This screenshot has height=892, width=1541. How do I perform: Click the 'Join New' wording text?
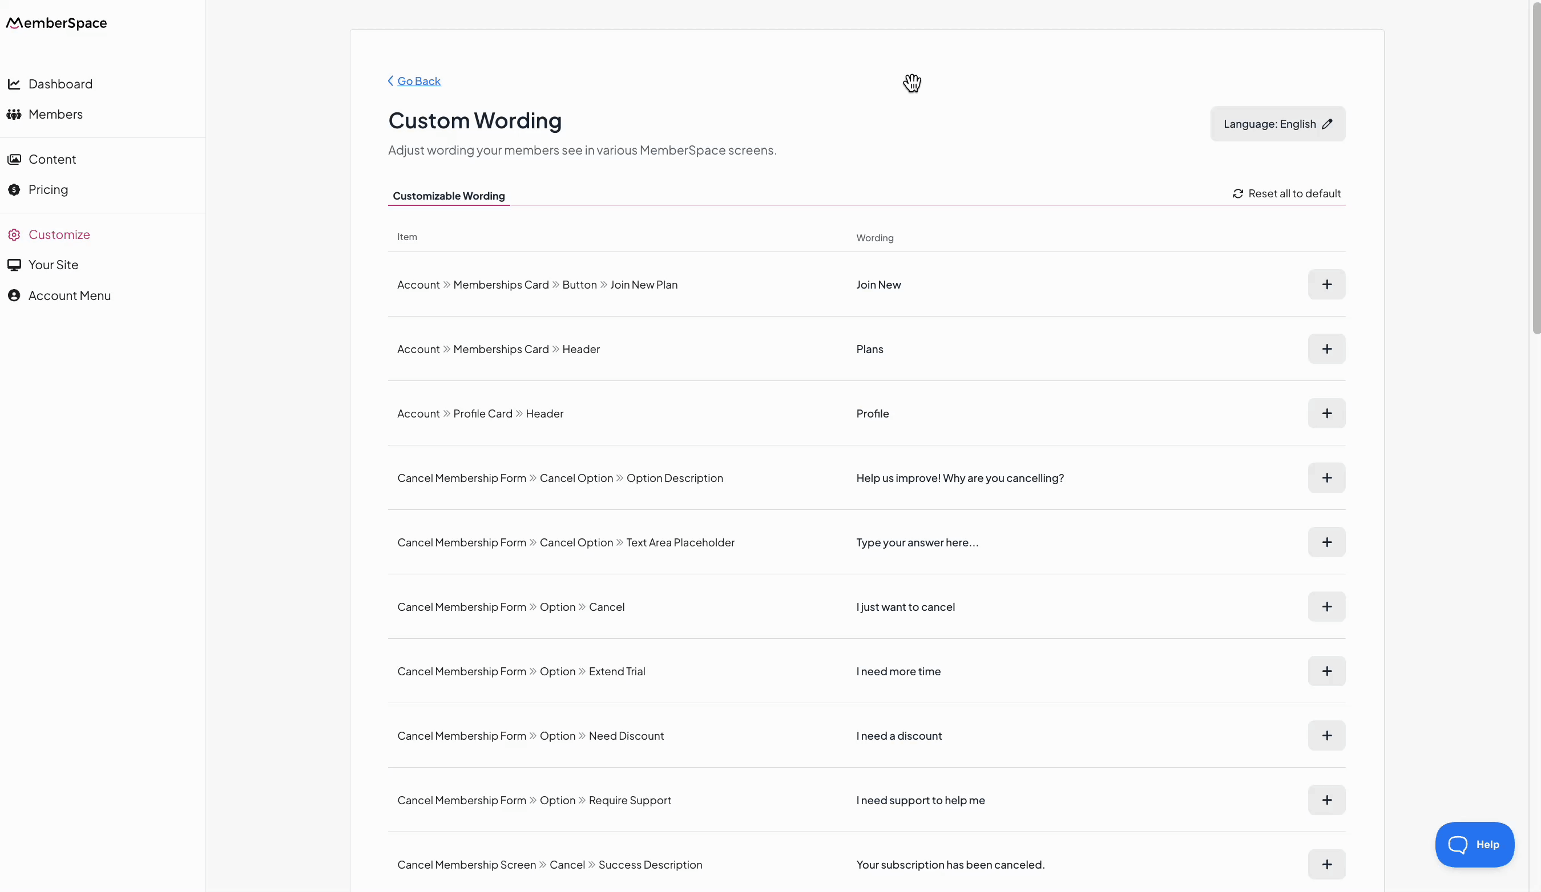coord(878,285)
